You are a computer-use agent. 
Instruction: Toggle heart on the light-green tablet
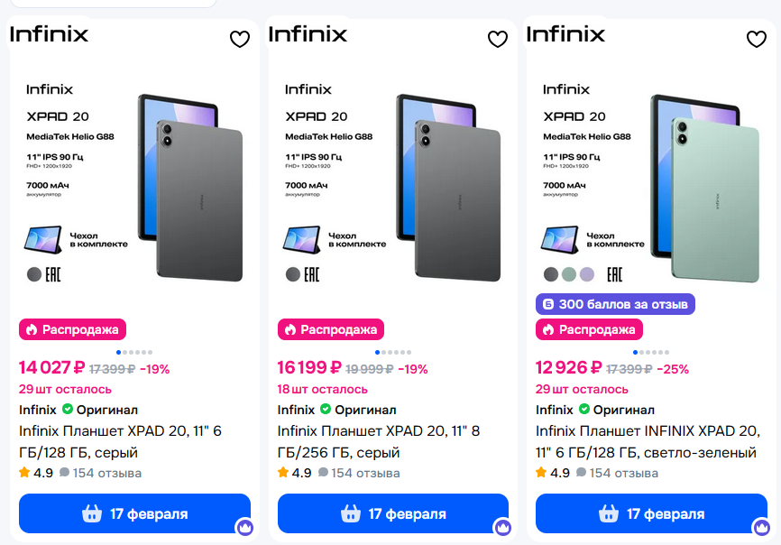757,39
